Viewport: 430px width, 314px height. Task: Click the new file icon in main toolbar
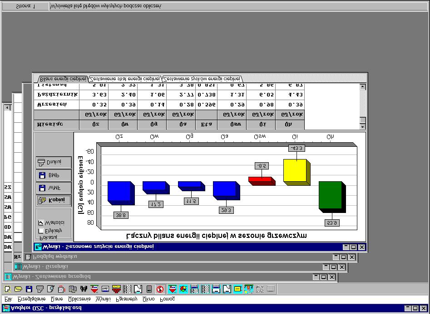click(x=7, y=289)
